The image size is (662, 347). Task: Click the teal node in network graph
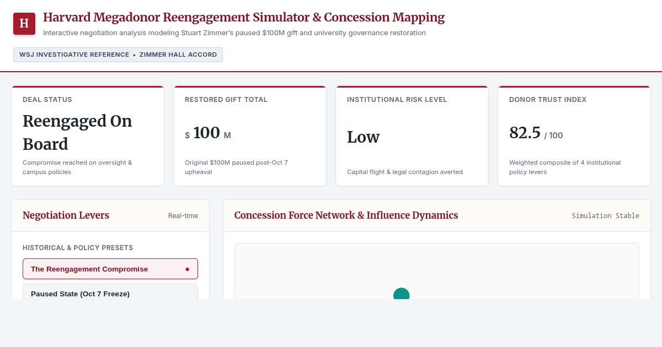tap(402, 294)
